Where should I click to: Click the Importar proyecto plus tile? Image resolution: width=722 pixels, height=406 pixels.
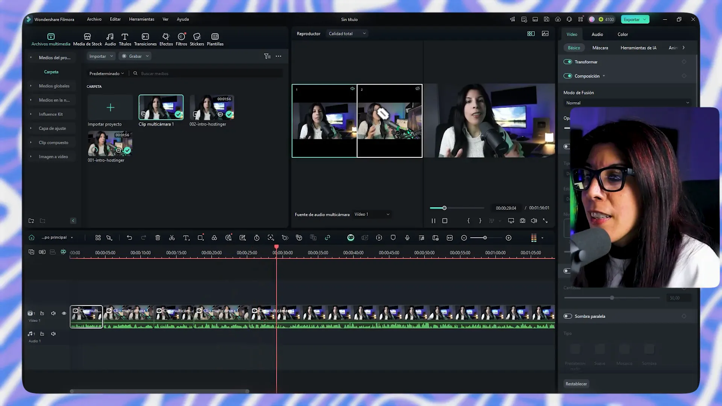click(x=110, y=108)
